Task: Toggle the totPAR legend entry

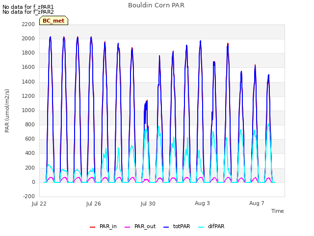Action: (x=177, y=226)
